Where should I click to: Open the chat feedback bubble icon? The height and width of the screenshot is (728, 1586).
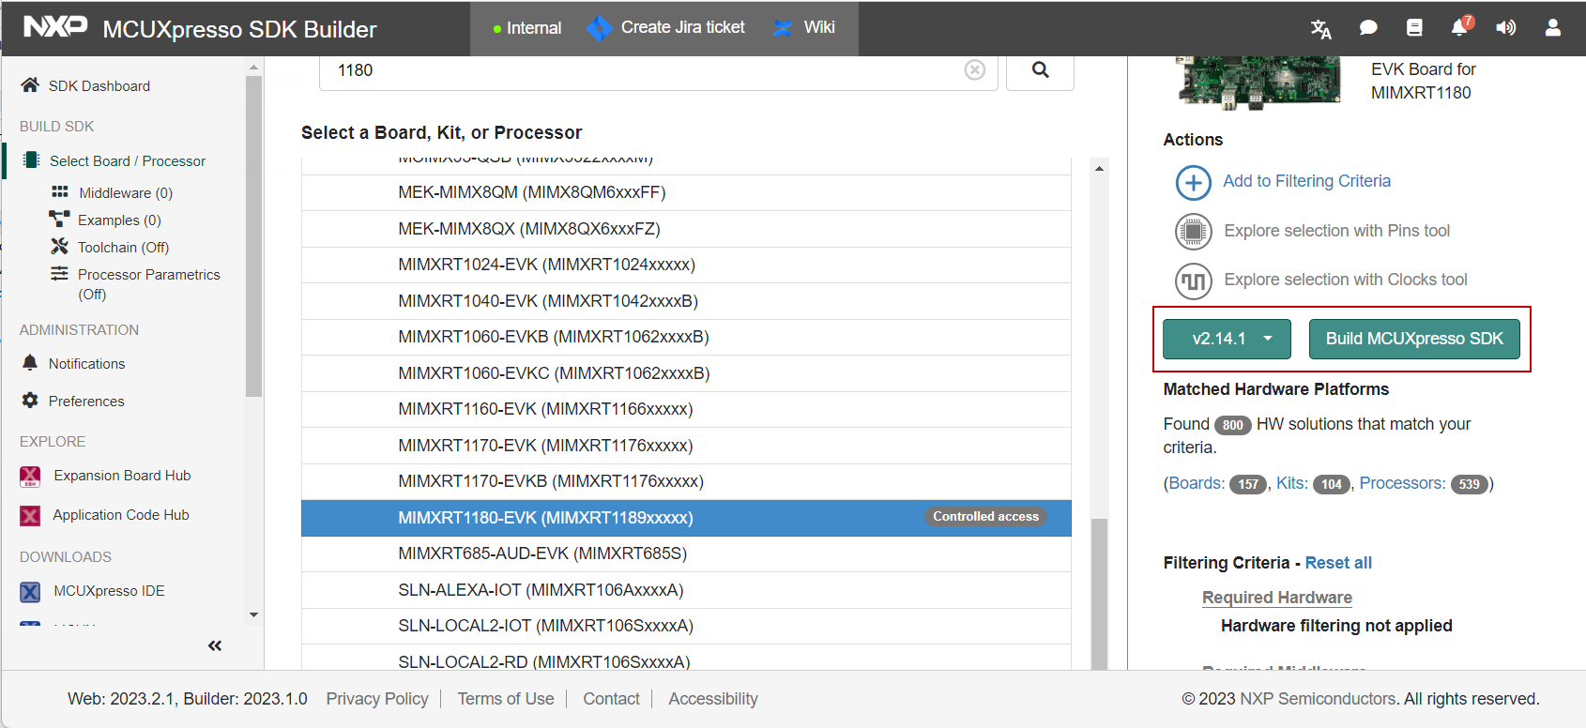(1368, 28)
